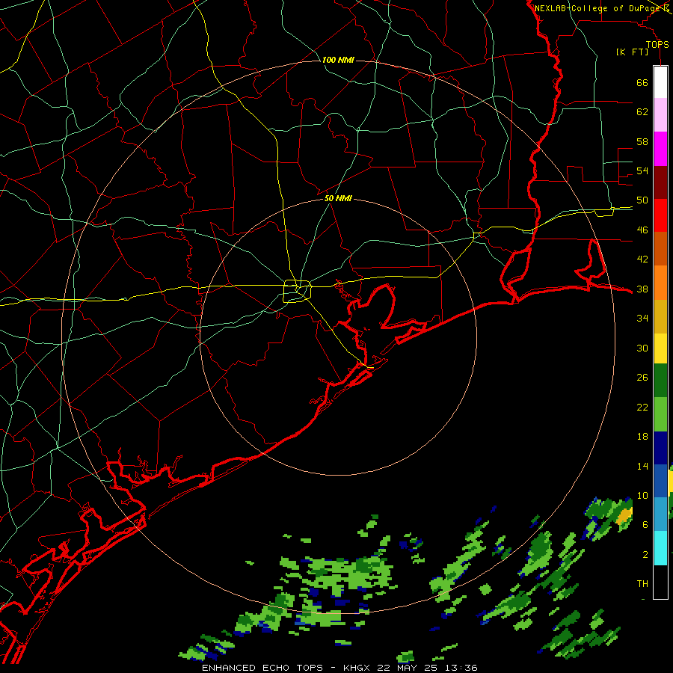The width and height of the screenshot is (673, 673).
Task: Click the "13:36" timestamp
Action: click(460, 668)
